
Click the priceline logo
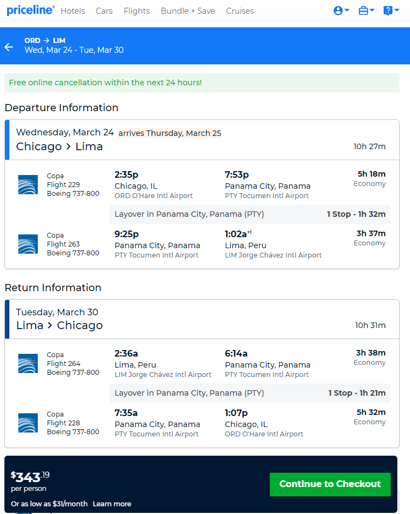(x=31, y=10)
